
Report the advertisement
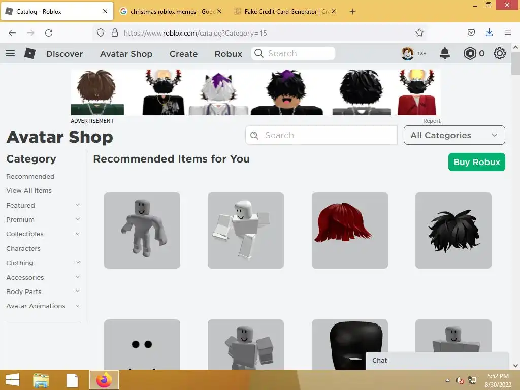click(432, 121)
